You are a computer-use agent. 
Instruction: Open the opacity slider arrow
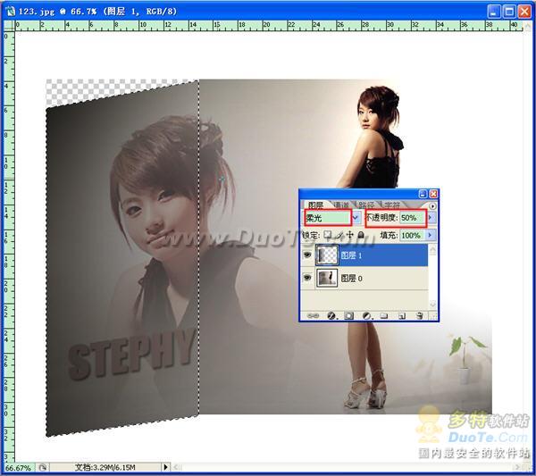[431, 217]
